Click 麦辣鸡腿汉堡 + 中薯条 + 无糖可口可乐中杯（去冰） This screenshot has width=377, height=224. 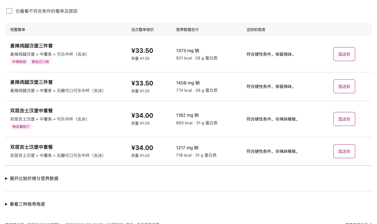click(57, 91)
